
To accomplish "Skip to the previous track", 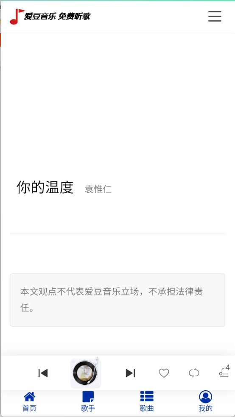I will tap(43, 373).
